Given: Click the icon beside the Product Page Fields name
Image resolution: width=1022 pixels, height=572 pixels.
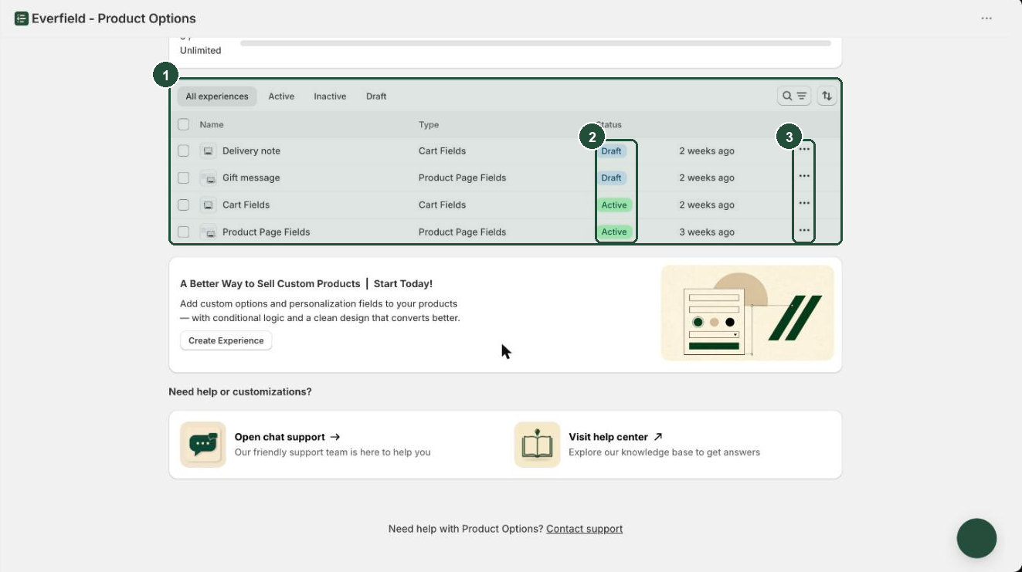Looking at the screenshot, I should pyautogui.click(x=208, y=232).
